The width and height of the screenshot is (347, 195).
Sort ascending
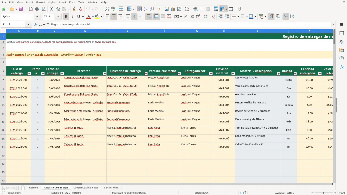point(146,9)
